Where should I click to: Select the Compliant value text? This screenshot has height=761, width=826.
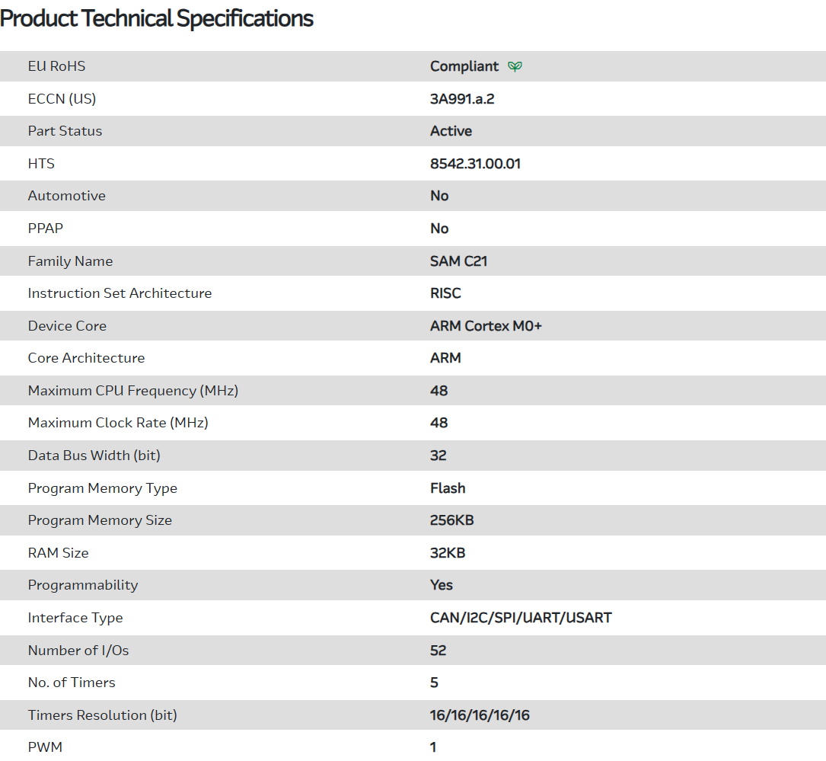pos(464,66)
